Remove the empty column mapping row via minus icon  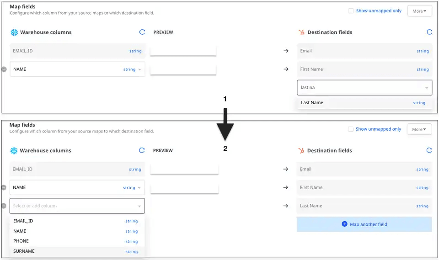pyautogui.click(x=4, y=206)
